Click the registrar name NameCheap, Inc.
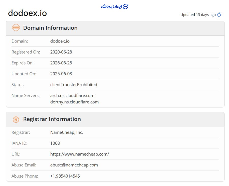Screen dimensions: 229x186 pos(67,132)
